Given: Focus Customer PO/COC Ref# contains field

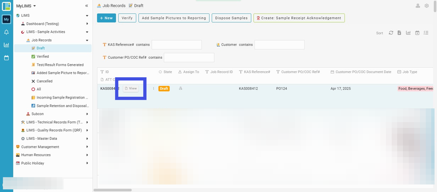Looking at the screenshot, I should (189, 57).
